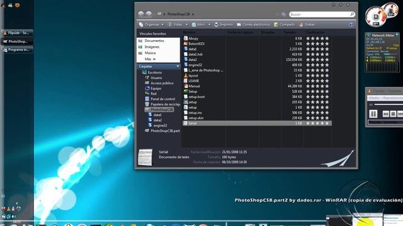Collapse the Carpetas folder pane
The height and width of the screenshot is (226, 403).
coord(178,67)
